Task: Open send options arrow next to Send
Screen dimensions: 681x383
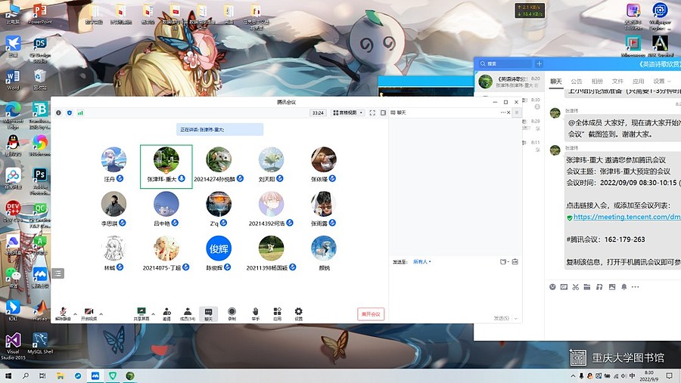Action: (516, 318)
